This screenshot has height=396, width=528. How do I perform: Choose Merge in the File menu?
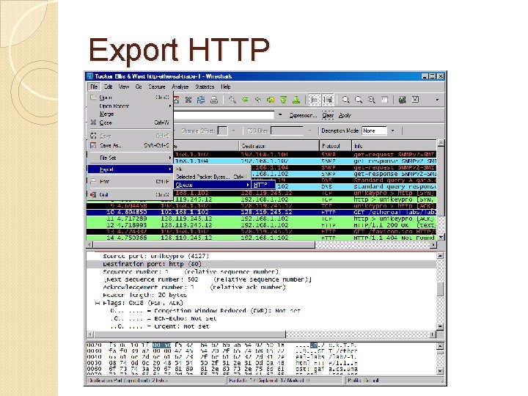(x=130, y=114)
